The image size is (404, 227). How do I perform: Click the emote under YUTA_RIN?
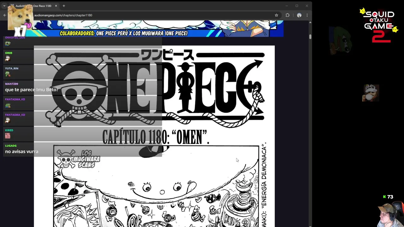coord(8,74)
